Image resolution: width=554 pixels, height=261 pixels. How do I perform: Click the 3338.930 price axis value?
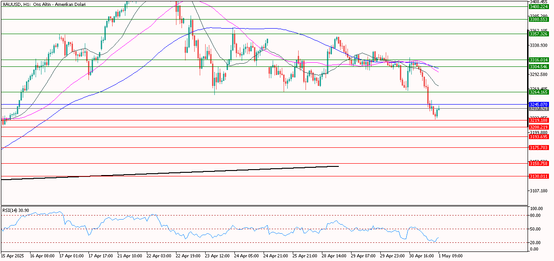click(538, 45)
